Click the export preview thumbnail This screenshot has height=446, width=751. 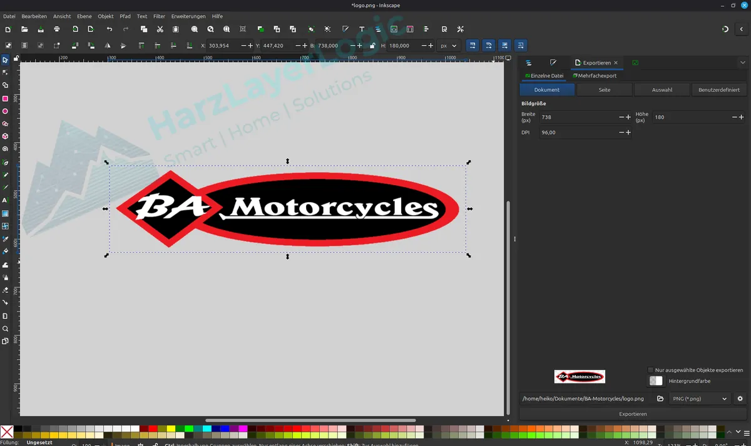(x=580, y=377)
